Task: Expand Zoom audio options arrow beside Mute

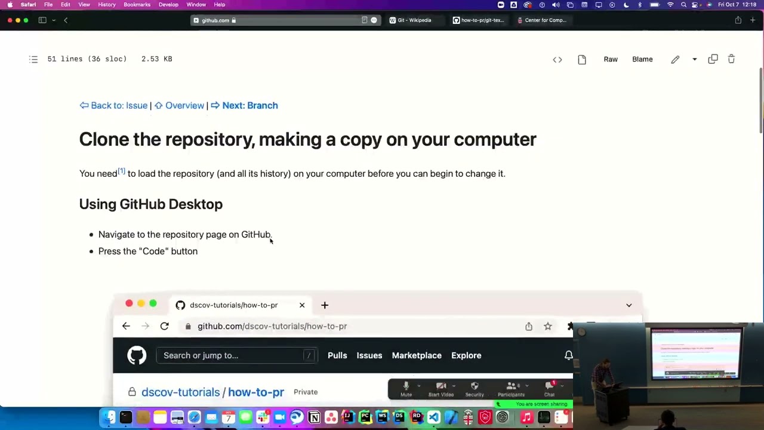Action: pyautogui.click(x=419, y=386)
